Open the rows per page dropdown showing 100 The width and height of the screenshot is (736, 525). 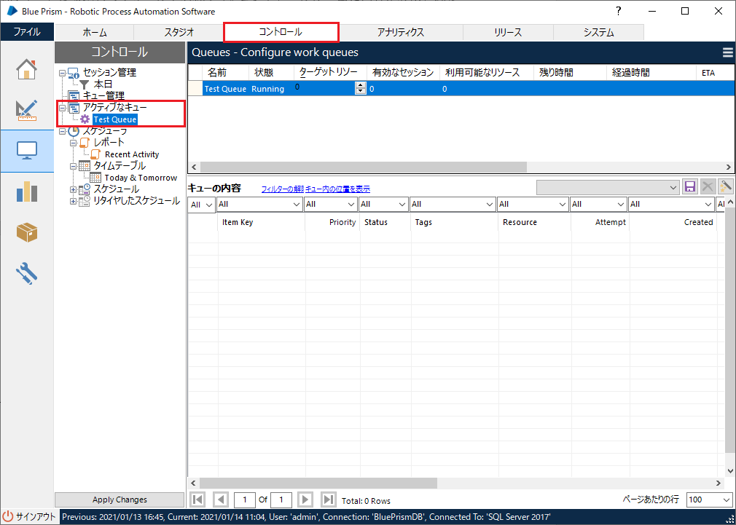tap(709, 500)
